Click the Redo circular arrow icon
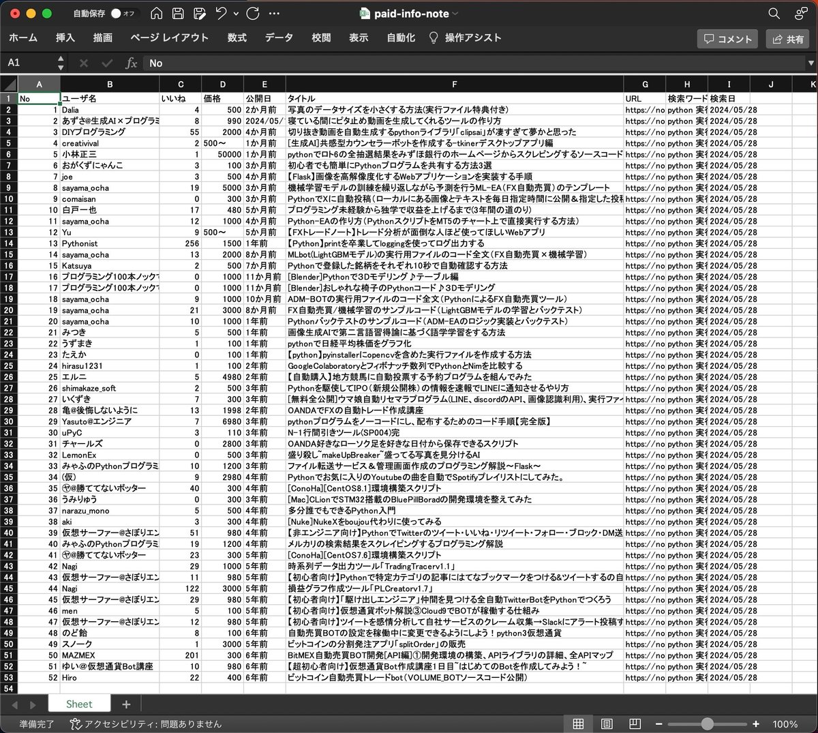This screenshot has width=818, height=733. (x=253, y=14)
